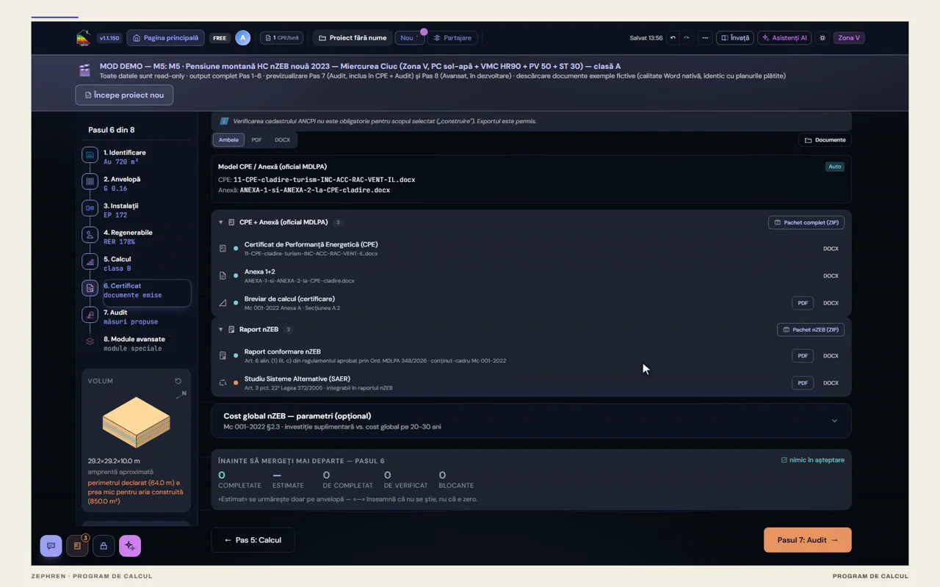Open the chat bubble button at bottom left
940x587 pixels.
point(51,546)
